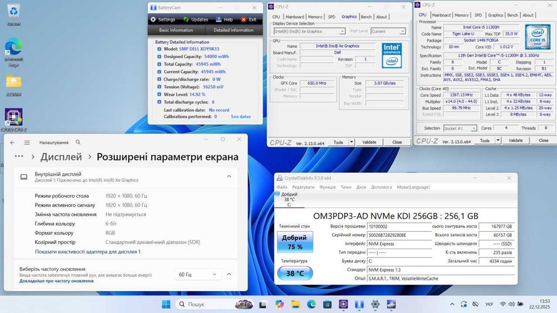Image resolution: width=557 pixels, height=313 pixels.
Task: Open Теми menu in CrystalDiskInfo
Action: coord(346,187)
